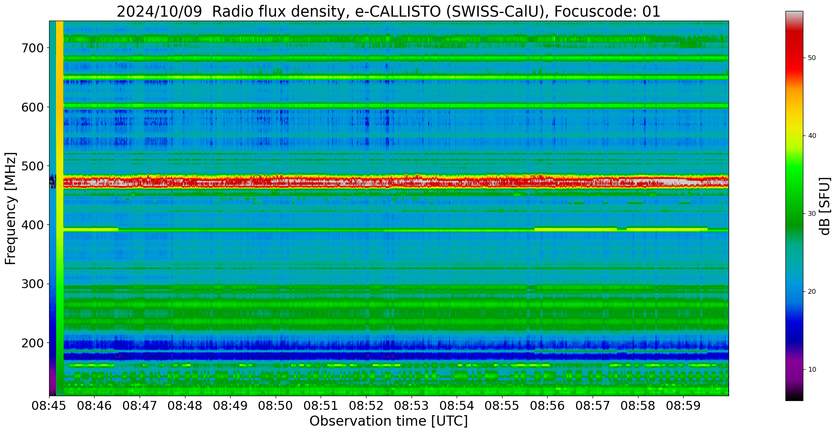This screenshot has height=433, width=837.
Task: Click the 'Observation time [UTC]' x-axis label
Action: pos(388,421)
